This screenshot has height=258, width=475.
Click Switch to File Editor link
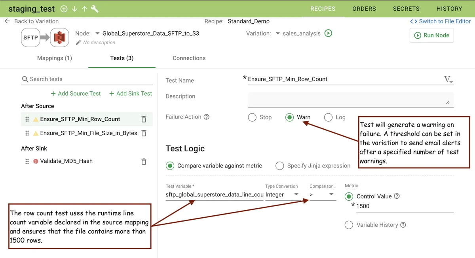coord(440,21)
